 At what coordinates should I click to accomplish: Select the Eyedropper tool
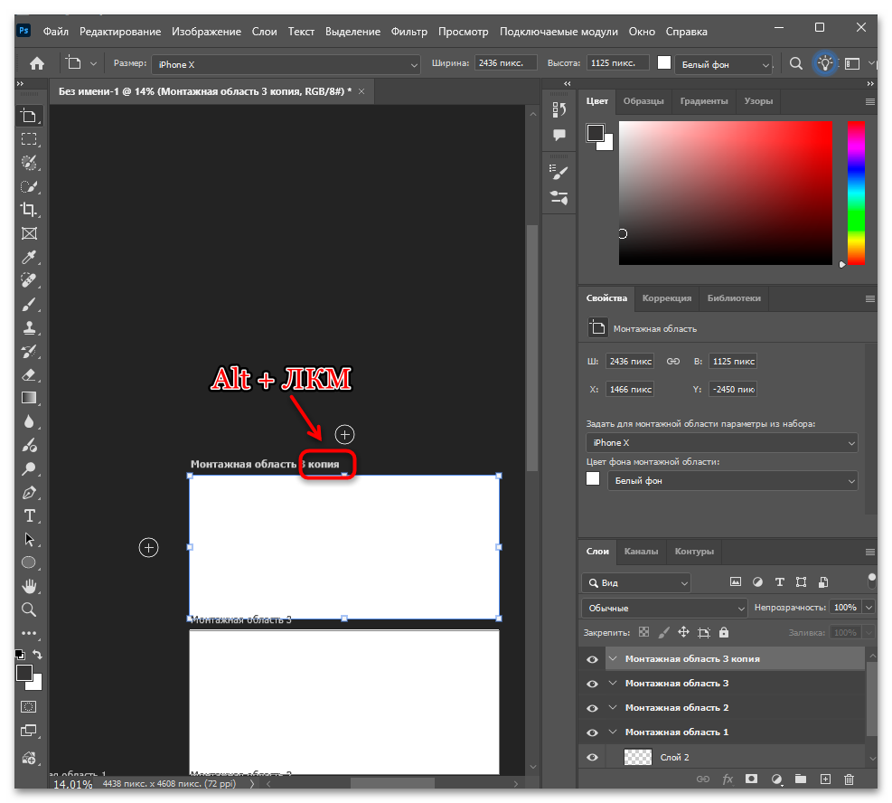coord(29,257)
